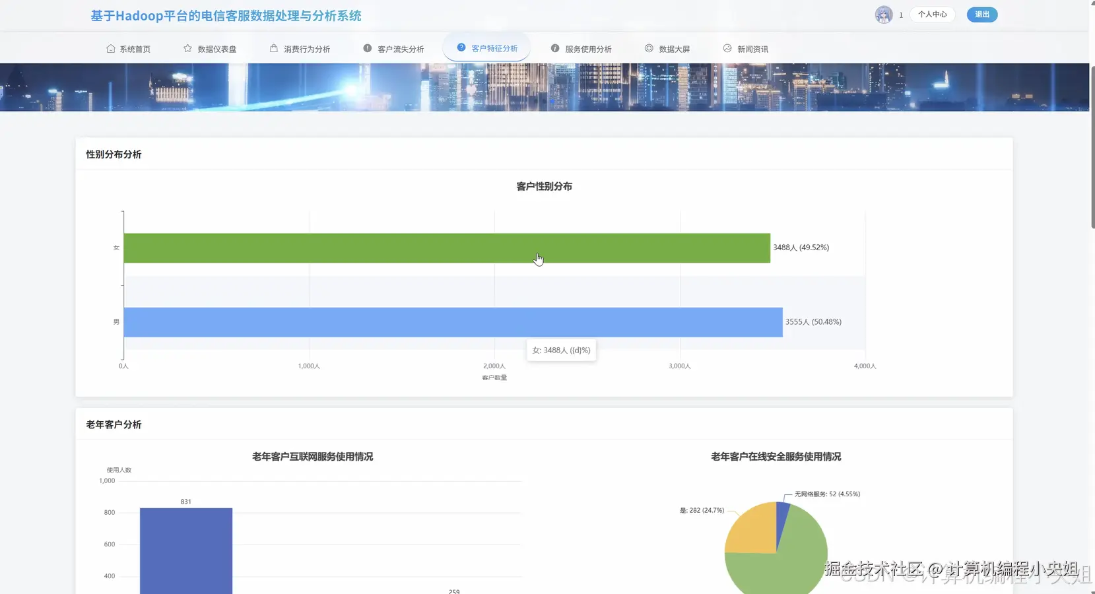
Task: Click the chart title 客户性别分布
Action: (x=544, y=187)
